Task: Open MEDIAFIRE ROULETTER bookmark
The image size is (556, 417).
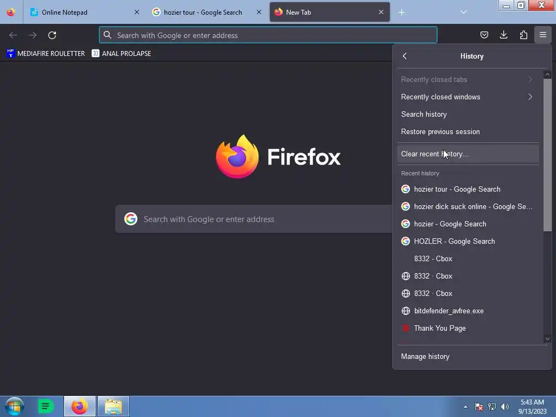Action: pos(46,54)
